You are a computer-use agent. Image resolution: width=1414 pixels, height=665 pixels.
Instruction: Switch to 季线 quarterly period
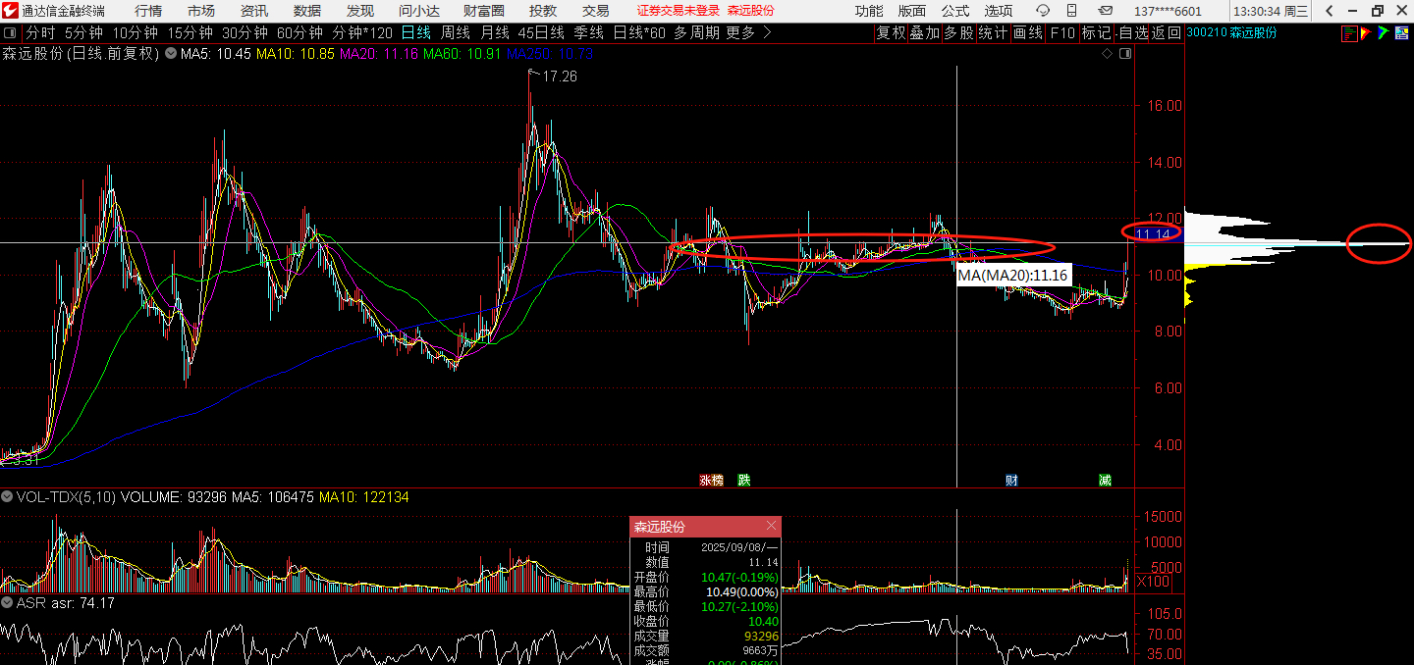coord(589,33)
